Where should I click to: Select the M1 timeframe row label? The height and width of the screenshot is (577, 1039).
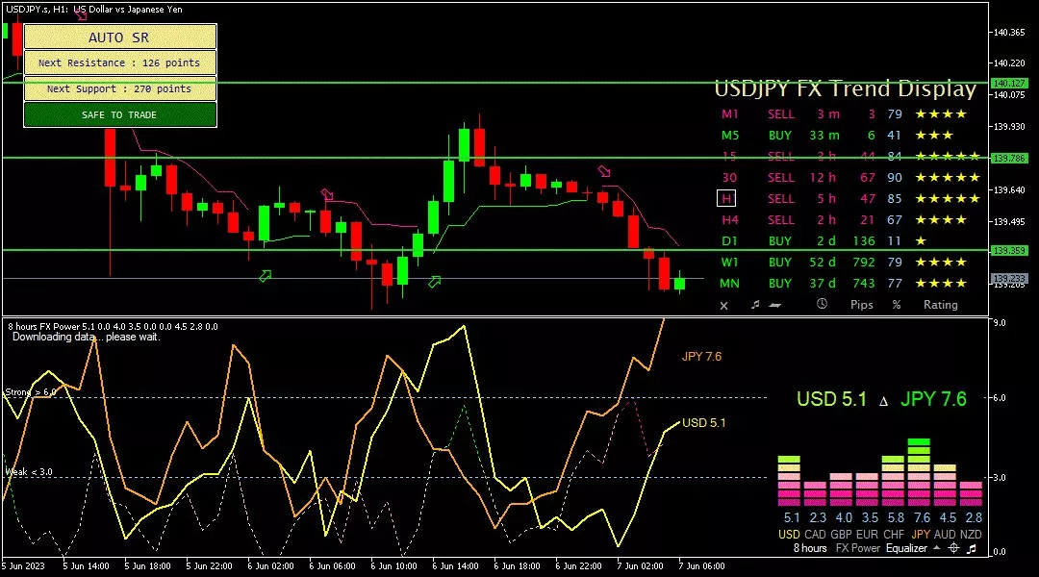pyautogui.click(x=729, y=113)
